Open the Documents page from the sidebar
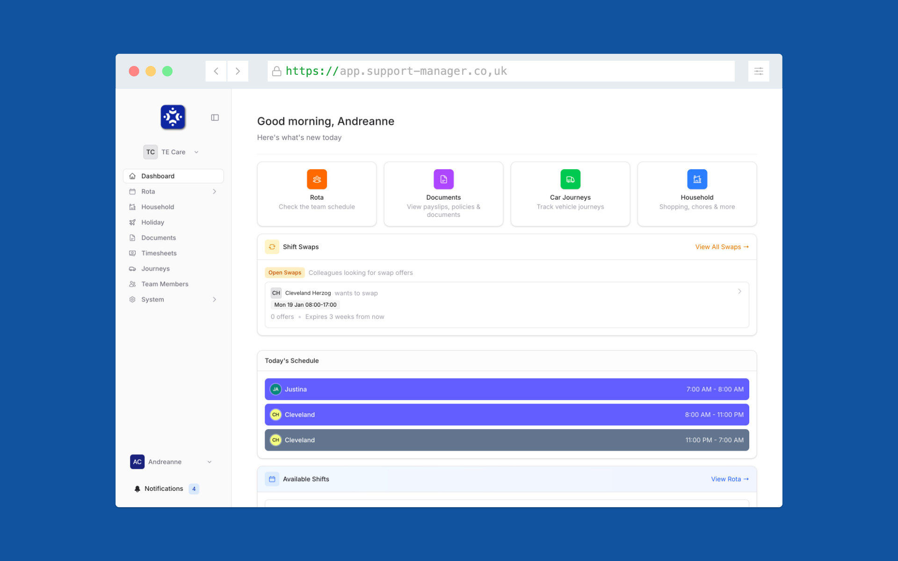898x561 pixels. click(158, 237)
